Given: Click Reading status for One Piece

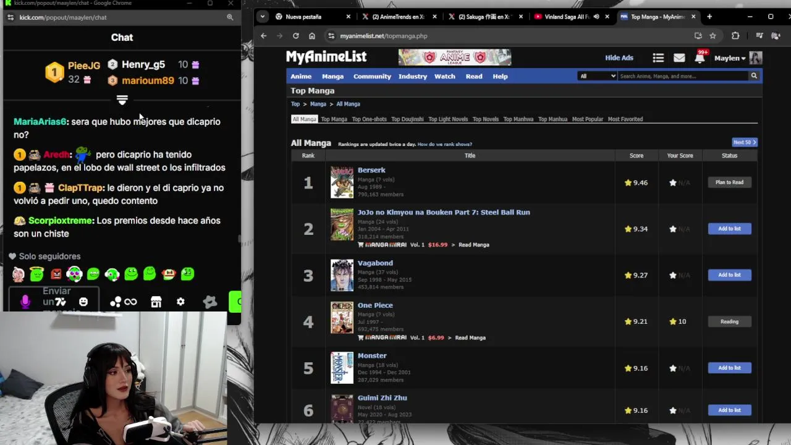Looking at the screenshot, I should click(729, 321).
